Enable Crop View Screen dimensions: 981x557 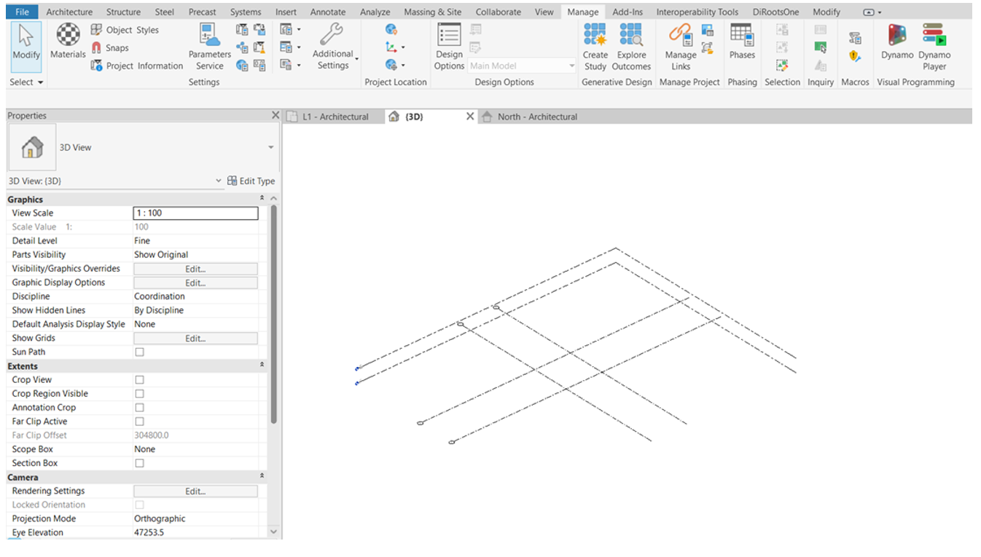139,379
